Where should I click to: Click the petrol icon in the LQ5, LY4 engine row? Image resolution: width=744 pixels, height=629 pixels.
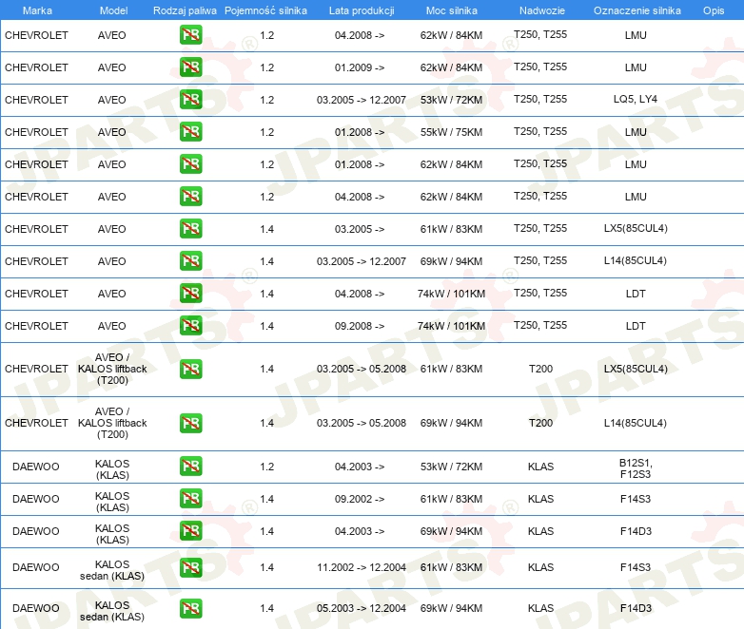tap(190, 100)
